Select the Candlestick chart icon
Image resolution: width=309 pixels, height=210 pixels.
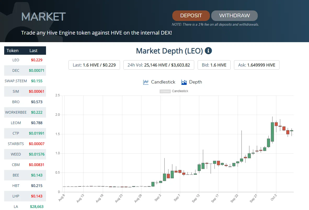146,82
